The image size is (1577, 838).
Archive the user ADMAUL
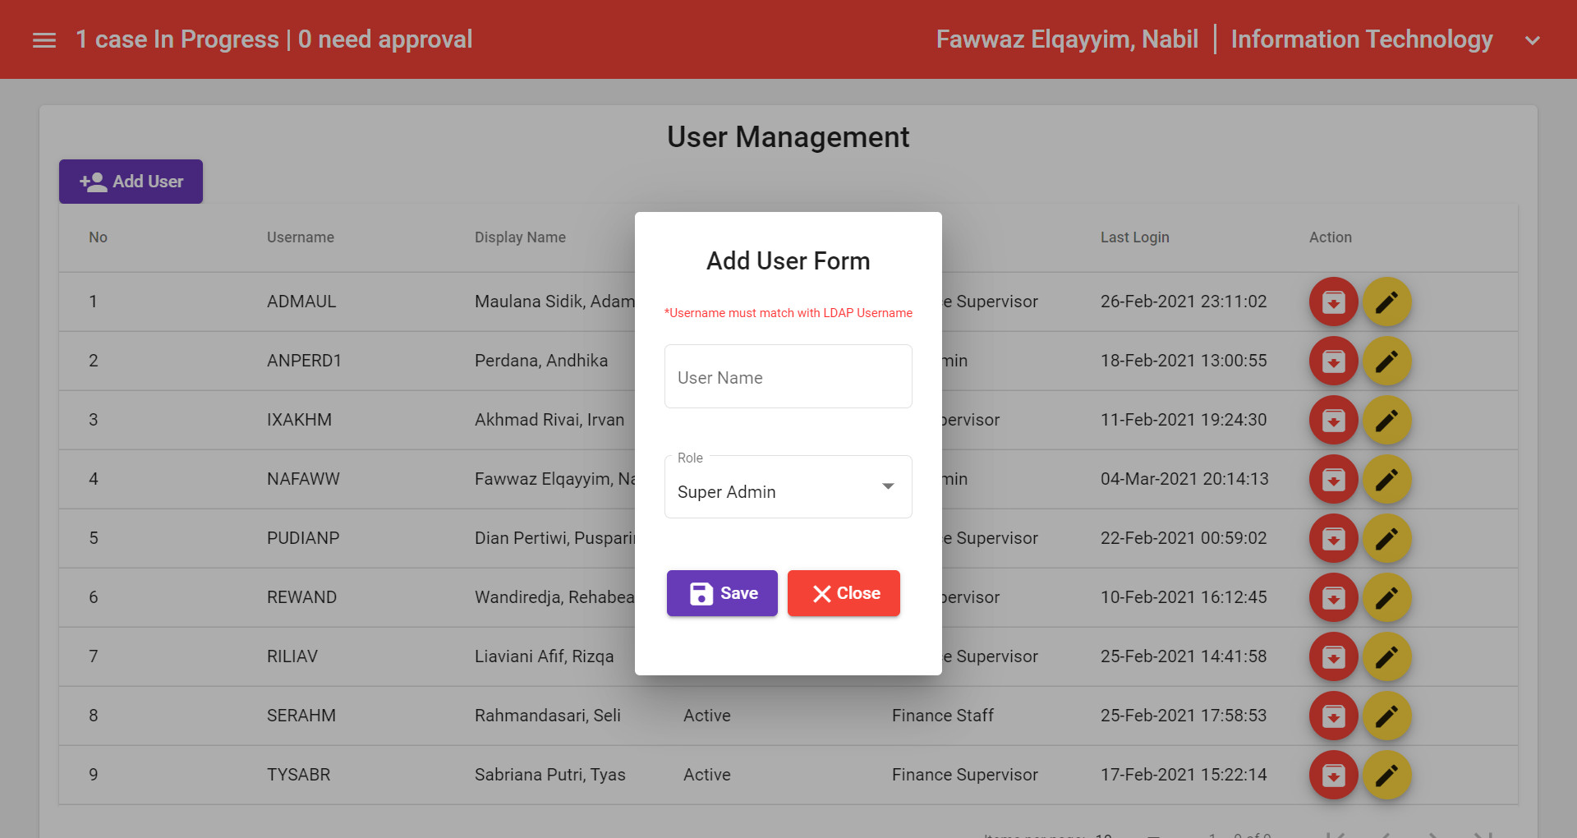pos(1333,302)
